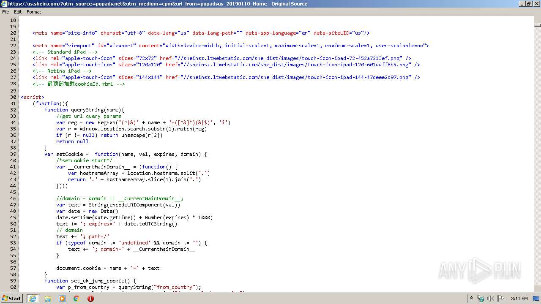Screen dimensions: 541x304
Task: Open Internet Explorer from taskbar
Action: 33,298
